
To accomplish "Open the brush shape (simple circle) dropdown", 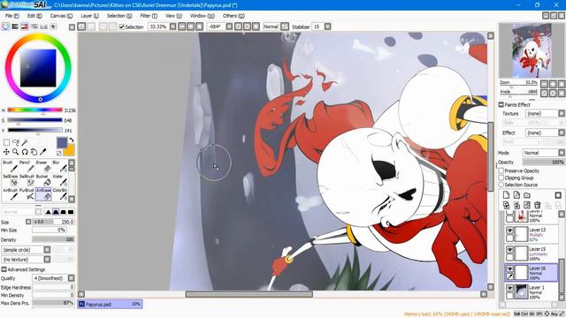I will point(47,249).
